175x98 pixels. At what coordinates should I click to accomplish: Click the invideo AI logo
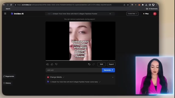coord(17,14)
